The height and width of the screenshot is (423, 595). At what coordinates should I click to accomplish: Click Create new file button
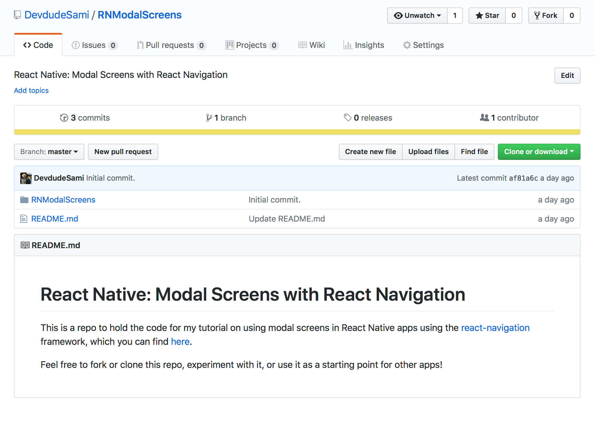[370, 152]
